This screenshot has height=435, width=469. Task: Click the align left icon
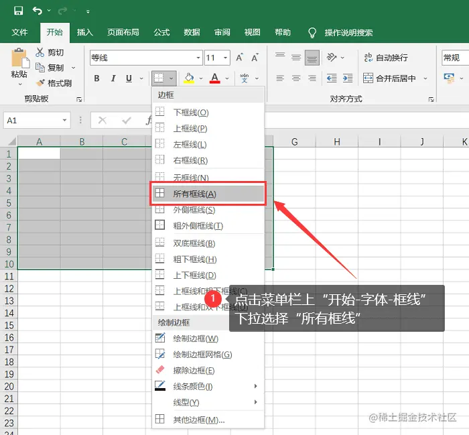280,78
